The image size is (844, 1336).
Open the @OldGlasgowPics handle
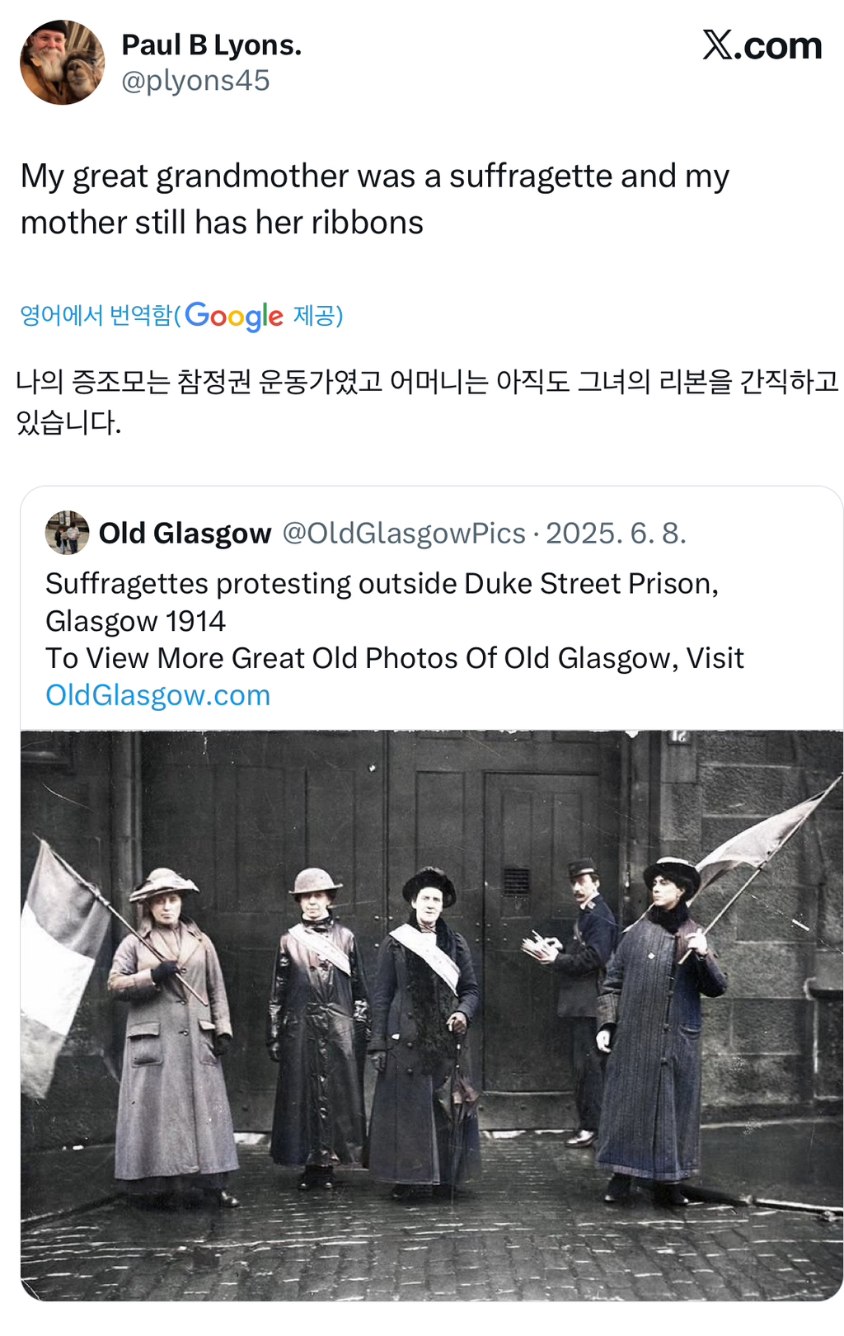[404, 534]
